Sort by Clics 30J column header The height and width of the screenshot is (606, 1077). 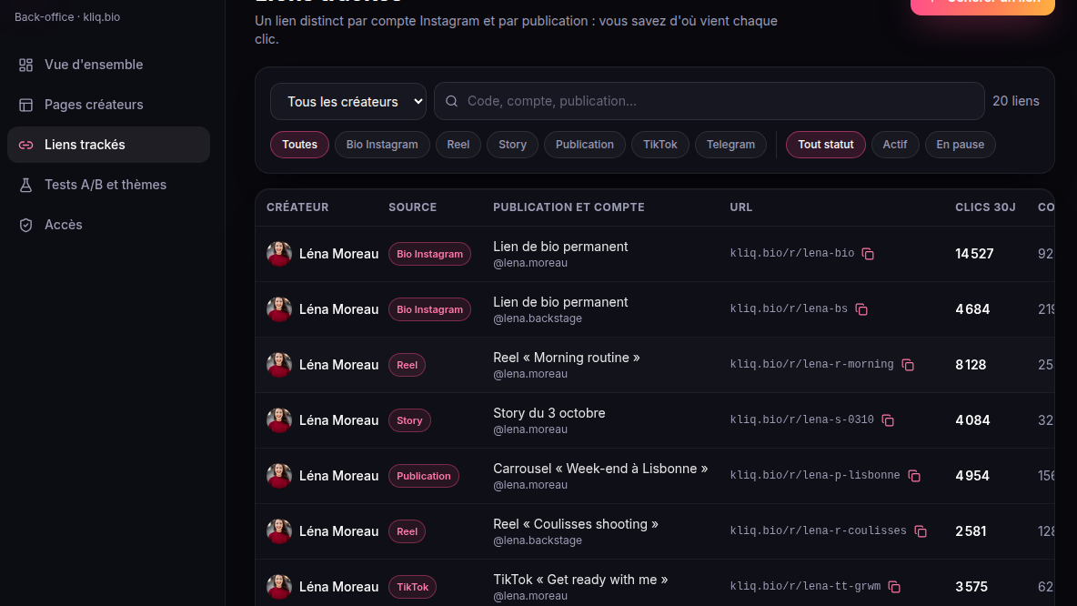pyautogui.click(x=985, y=207)
